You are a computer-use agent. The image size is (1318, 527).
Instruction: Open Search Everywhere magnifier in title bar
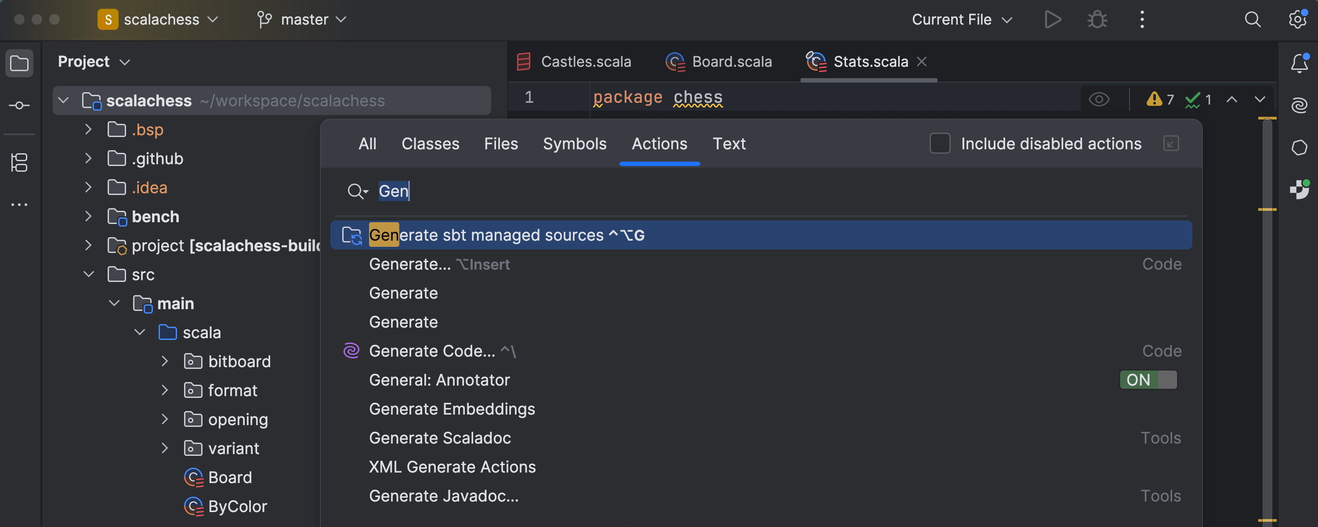(1253, 19)
